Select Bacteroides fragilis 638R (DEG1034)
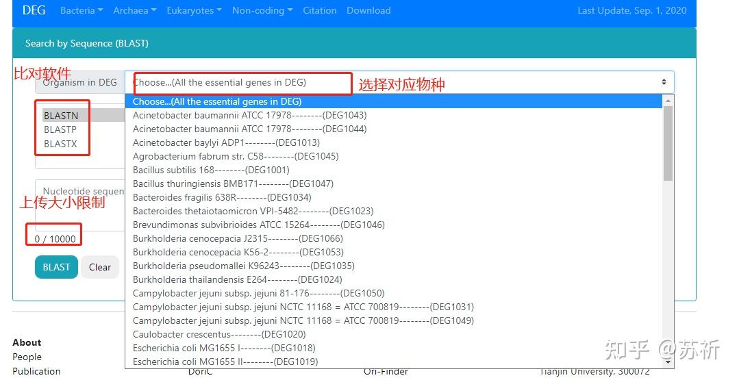 (394, 197)
